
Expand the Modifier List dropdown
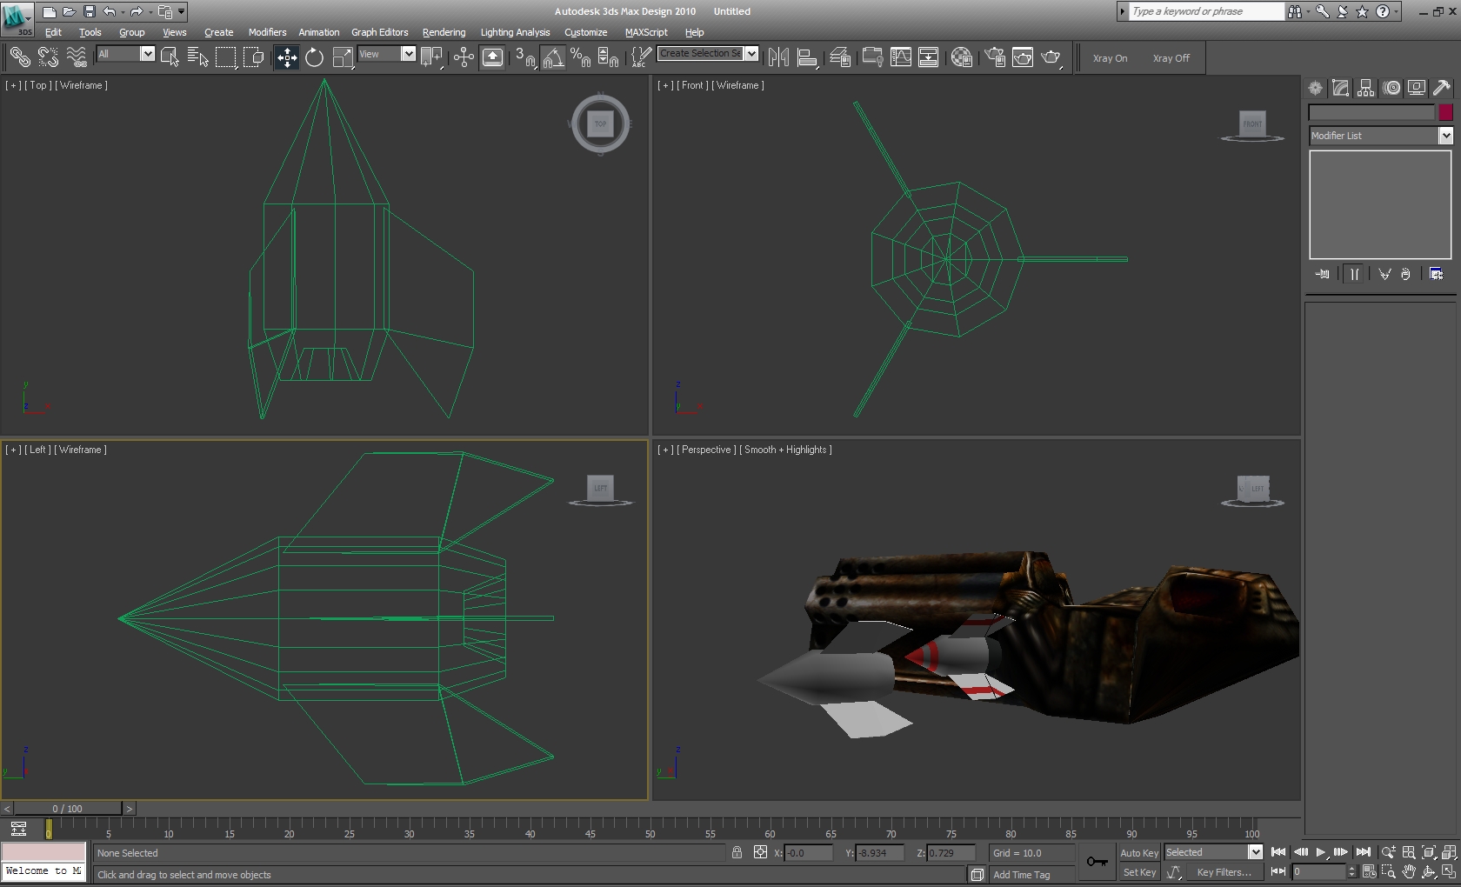1444,136
